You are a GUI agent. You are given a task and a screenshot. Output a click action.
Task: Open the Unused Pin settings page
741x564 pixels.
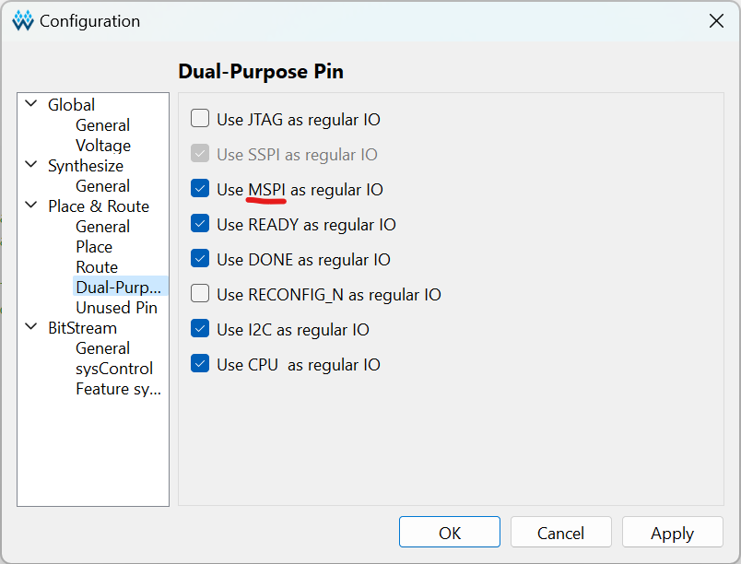click(x=116, y=308)
